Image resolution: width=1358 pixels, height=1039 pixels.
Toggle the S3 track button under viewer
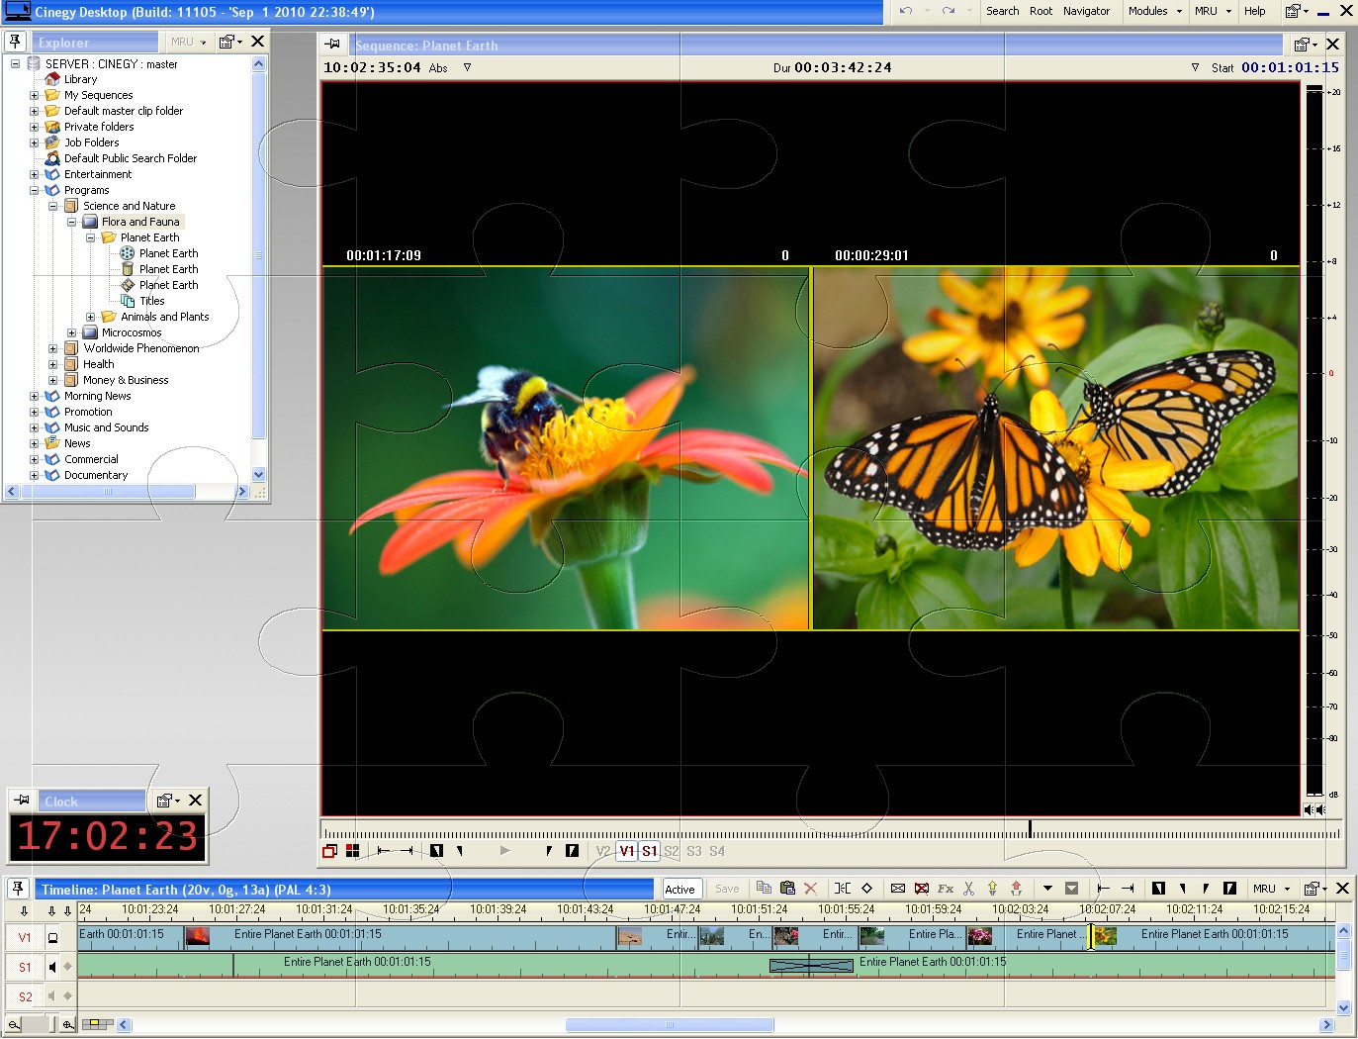coord(694,851)
